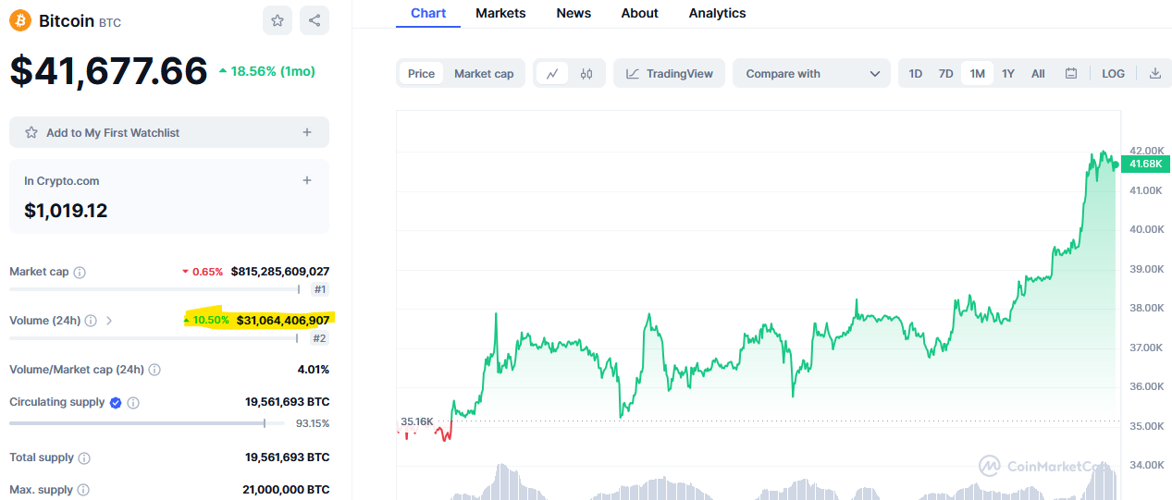Click the In Crypto.com holdings card

click(x=169, y=196)
